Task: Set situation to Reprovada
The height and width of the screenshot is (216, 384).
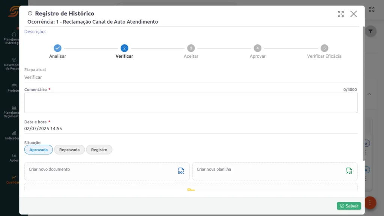Action: click(69, 150)
